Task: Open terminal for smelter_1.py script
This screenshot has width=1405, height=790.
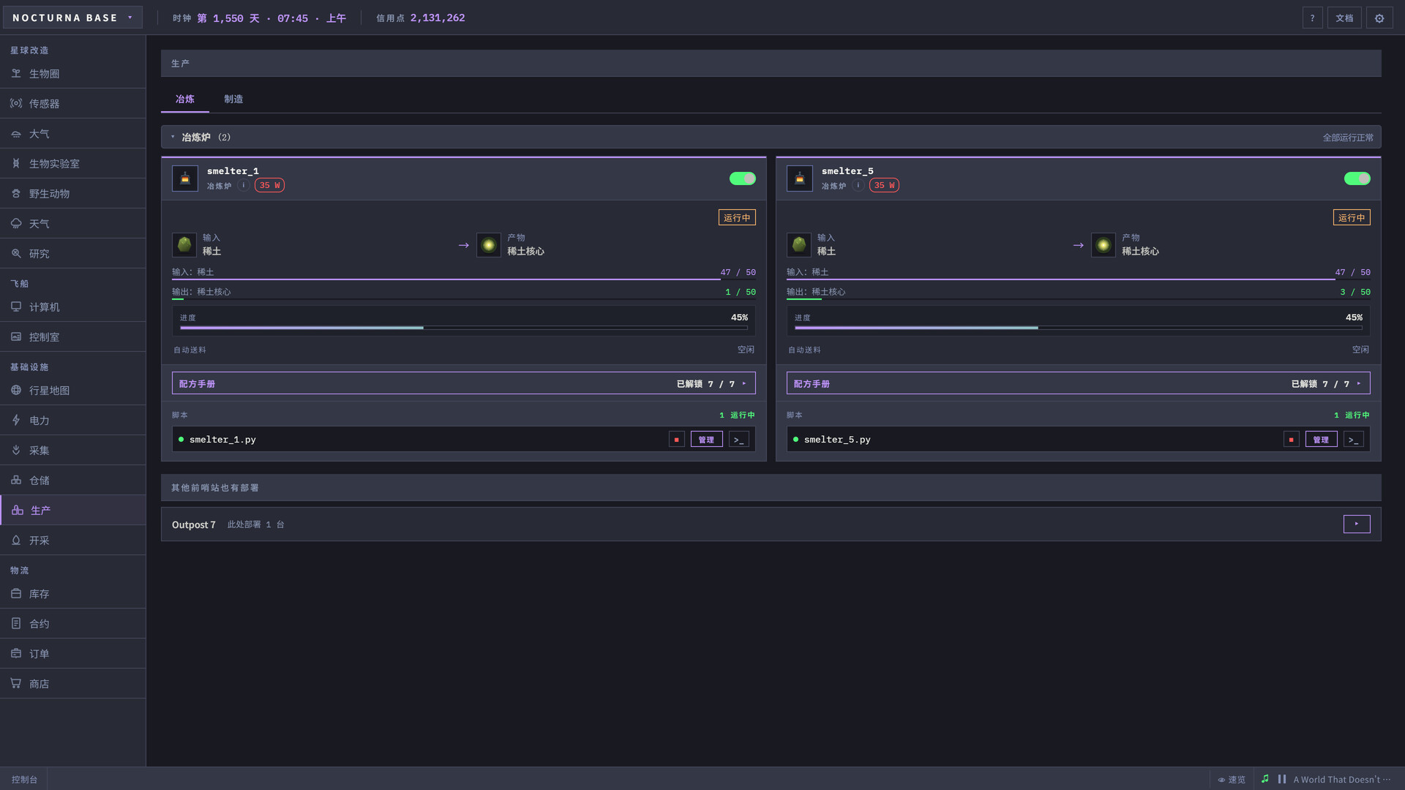Action: click(738, 440)
